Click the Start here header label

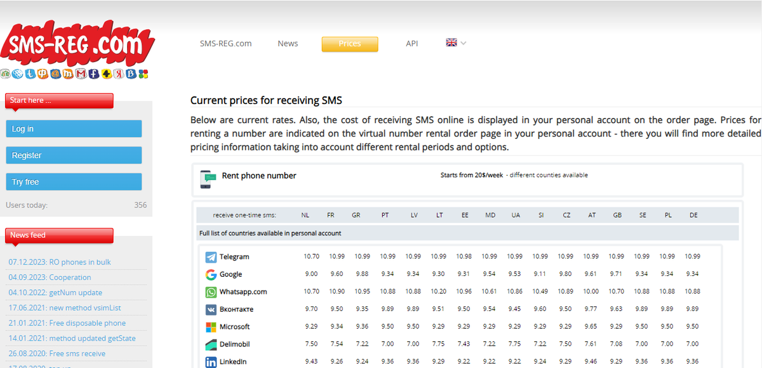pos(30,100)
